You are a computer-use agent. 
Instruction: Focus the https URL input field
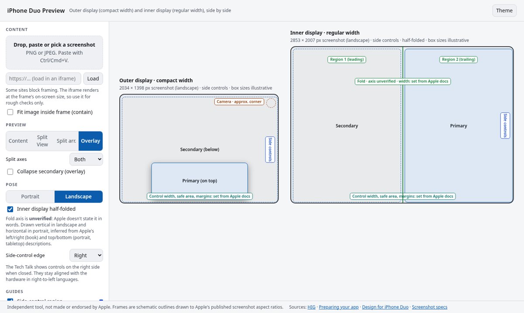(43, 79)
